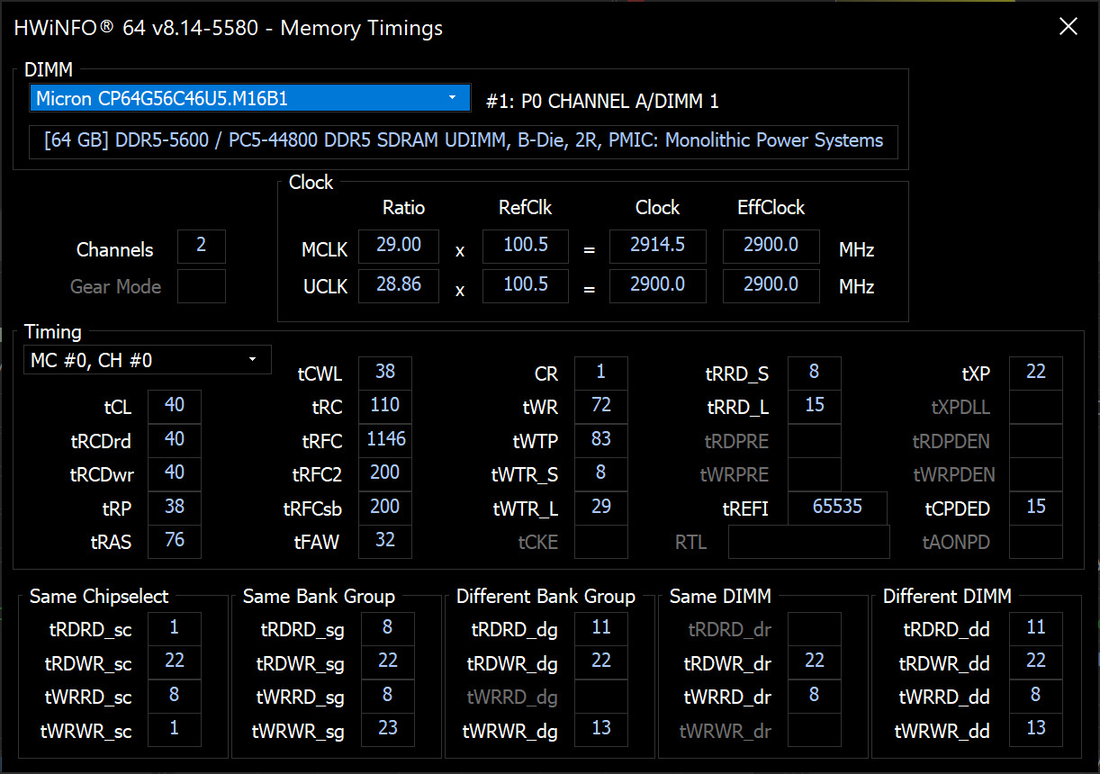Select the tRDWR_sc value box
This screenshot has width=1100, height=774.
point(174,662)
